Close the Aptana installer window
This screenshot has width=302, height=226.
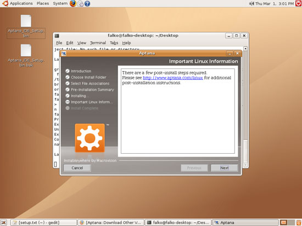pos(237,54)
